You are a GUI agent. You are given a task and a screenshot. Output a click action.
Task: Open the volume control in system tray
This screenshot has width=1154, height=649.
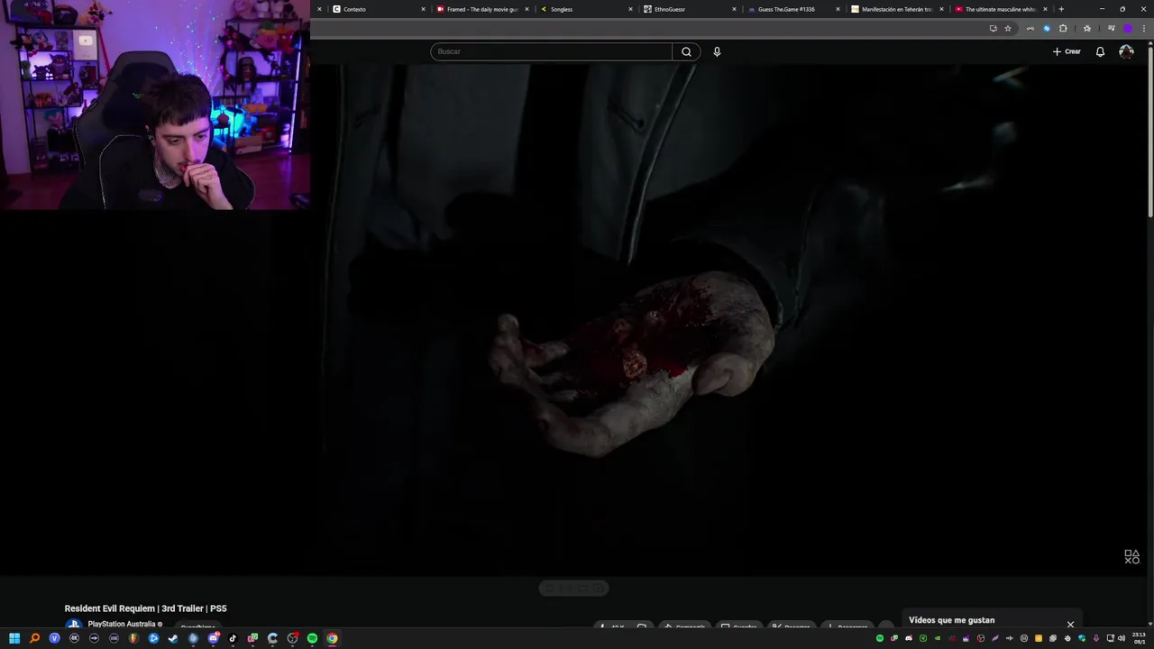(1121, 638)
